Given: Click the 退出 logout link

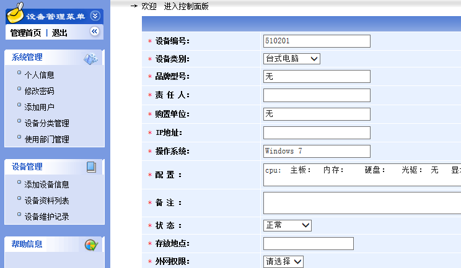Looking at the screenshot, I should [x=59, y=33].
